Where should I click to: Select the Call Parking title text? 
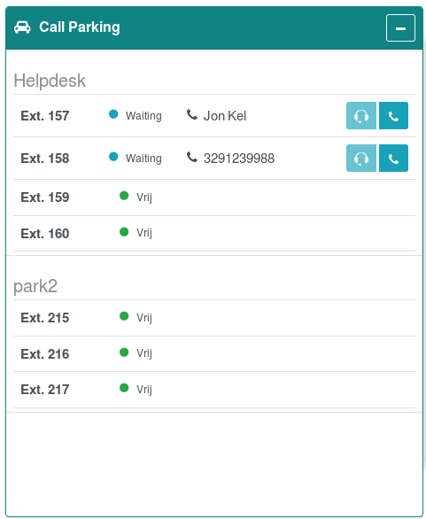[x=80, y=27]
